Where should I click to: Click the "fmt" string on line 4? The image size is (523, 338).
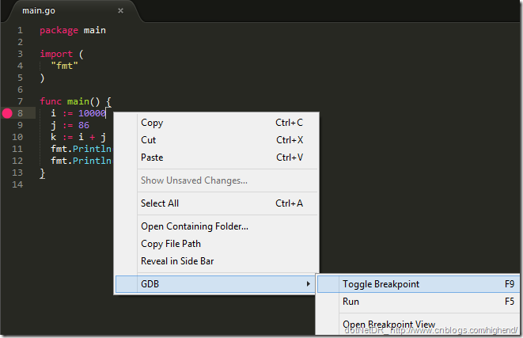coord(64,66)
